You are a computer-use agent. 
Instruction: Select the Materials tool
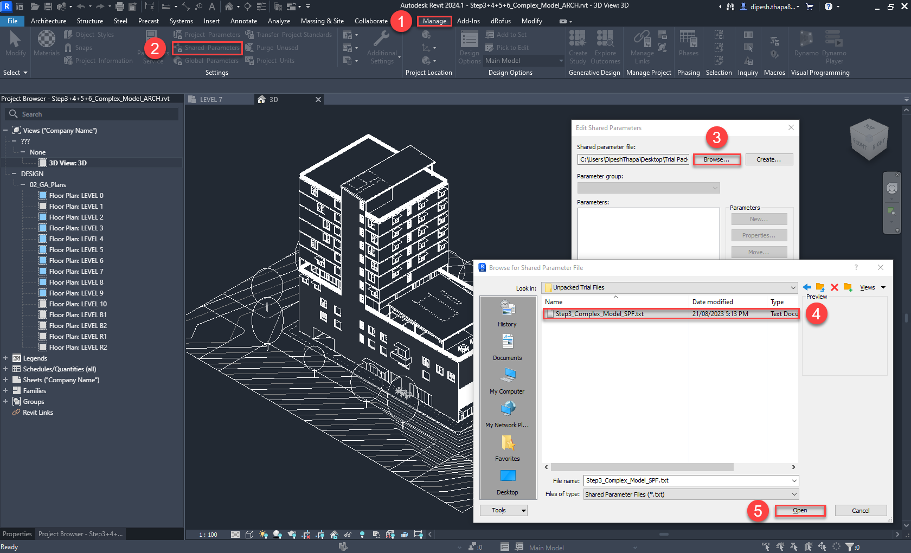point(46,43)
